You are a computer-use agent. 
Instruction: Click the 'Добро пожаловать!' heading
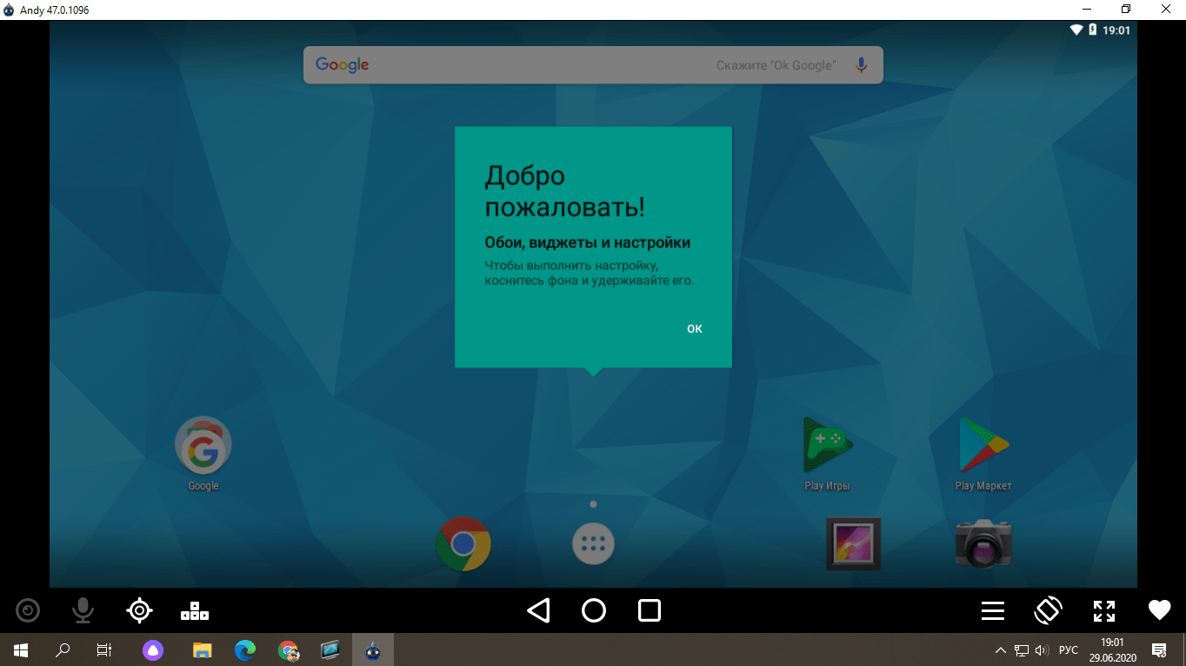click(565, 191)
